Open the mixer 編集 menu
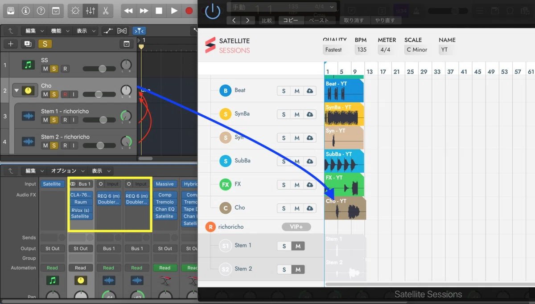The height and width of the screenshot is (304, 535). pos(34,171)
